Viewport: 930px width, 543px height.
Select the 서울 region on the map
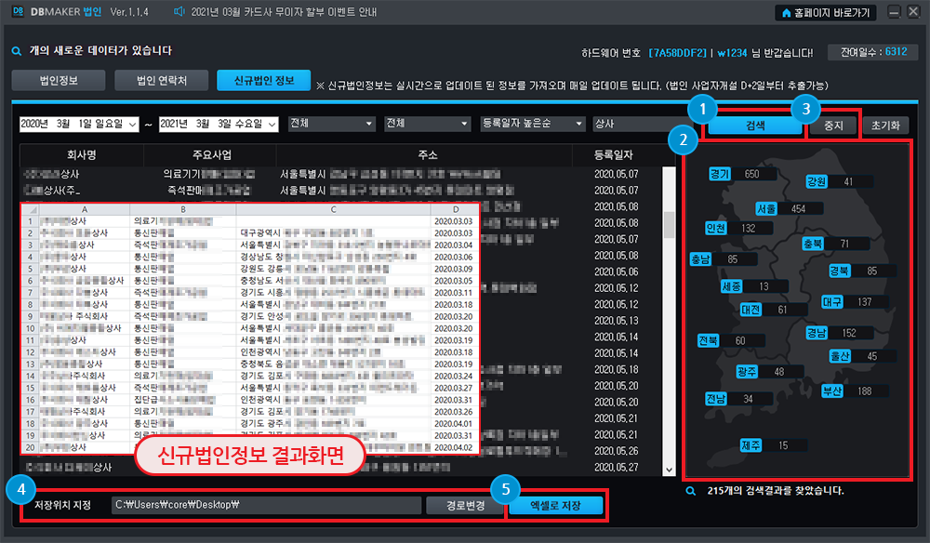click(x=766, y=208)
